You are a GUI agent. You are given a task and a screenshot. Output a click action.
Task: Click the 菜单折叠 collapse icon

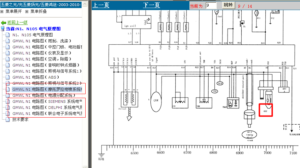(27, 12)
